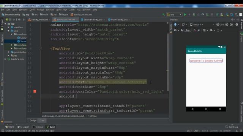Open the Navigate menu
243x136 pixels.
click(23, 9)
